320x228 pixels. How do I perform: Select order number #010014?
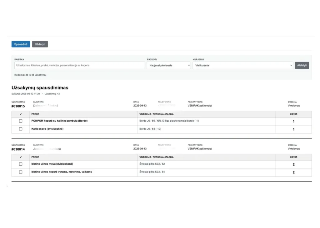(18, 149)
